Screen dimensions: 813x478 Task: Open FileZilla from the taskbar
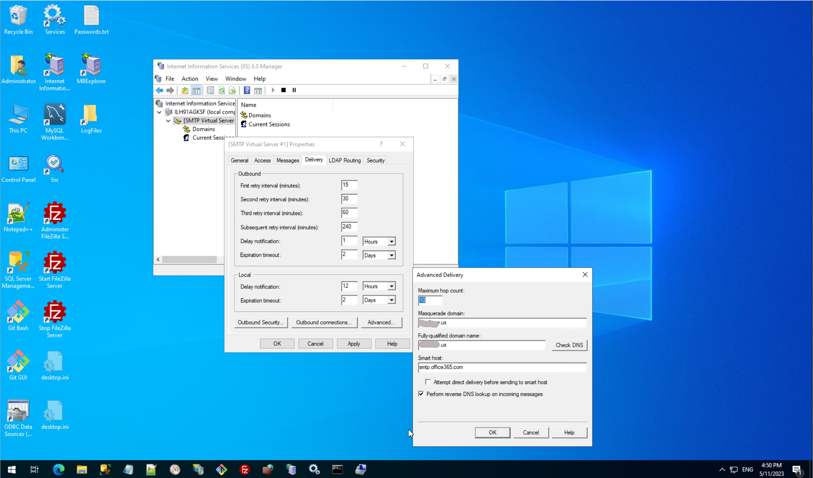[245, 470]
